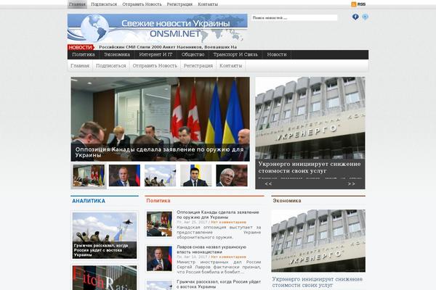This screenshot has width=436, height=290.
Task: Open Отправить Новость in the top gray bar
Action: (x=142, y=4)
